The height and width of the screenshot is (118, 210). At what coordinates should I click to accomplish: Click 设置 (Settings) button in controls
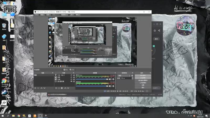[143, 85]
